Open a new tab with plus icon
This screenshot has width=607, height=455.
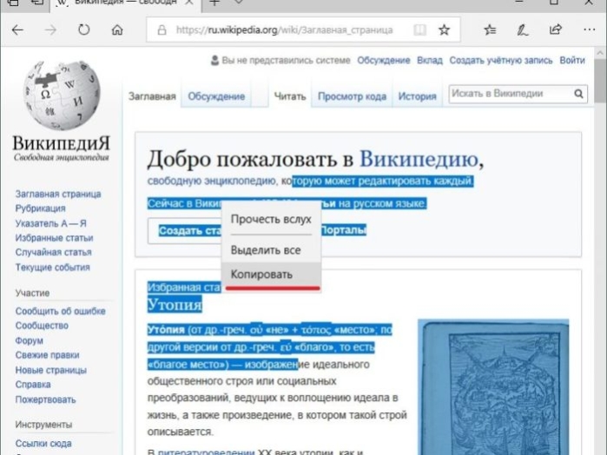(214, 3)
